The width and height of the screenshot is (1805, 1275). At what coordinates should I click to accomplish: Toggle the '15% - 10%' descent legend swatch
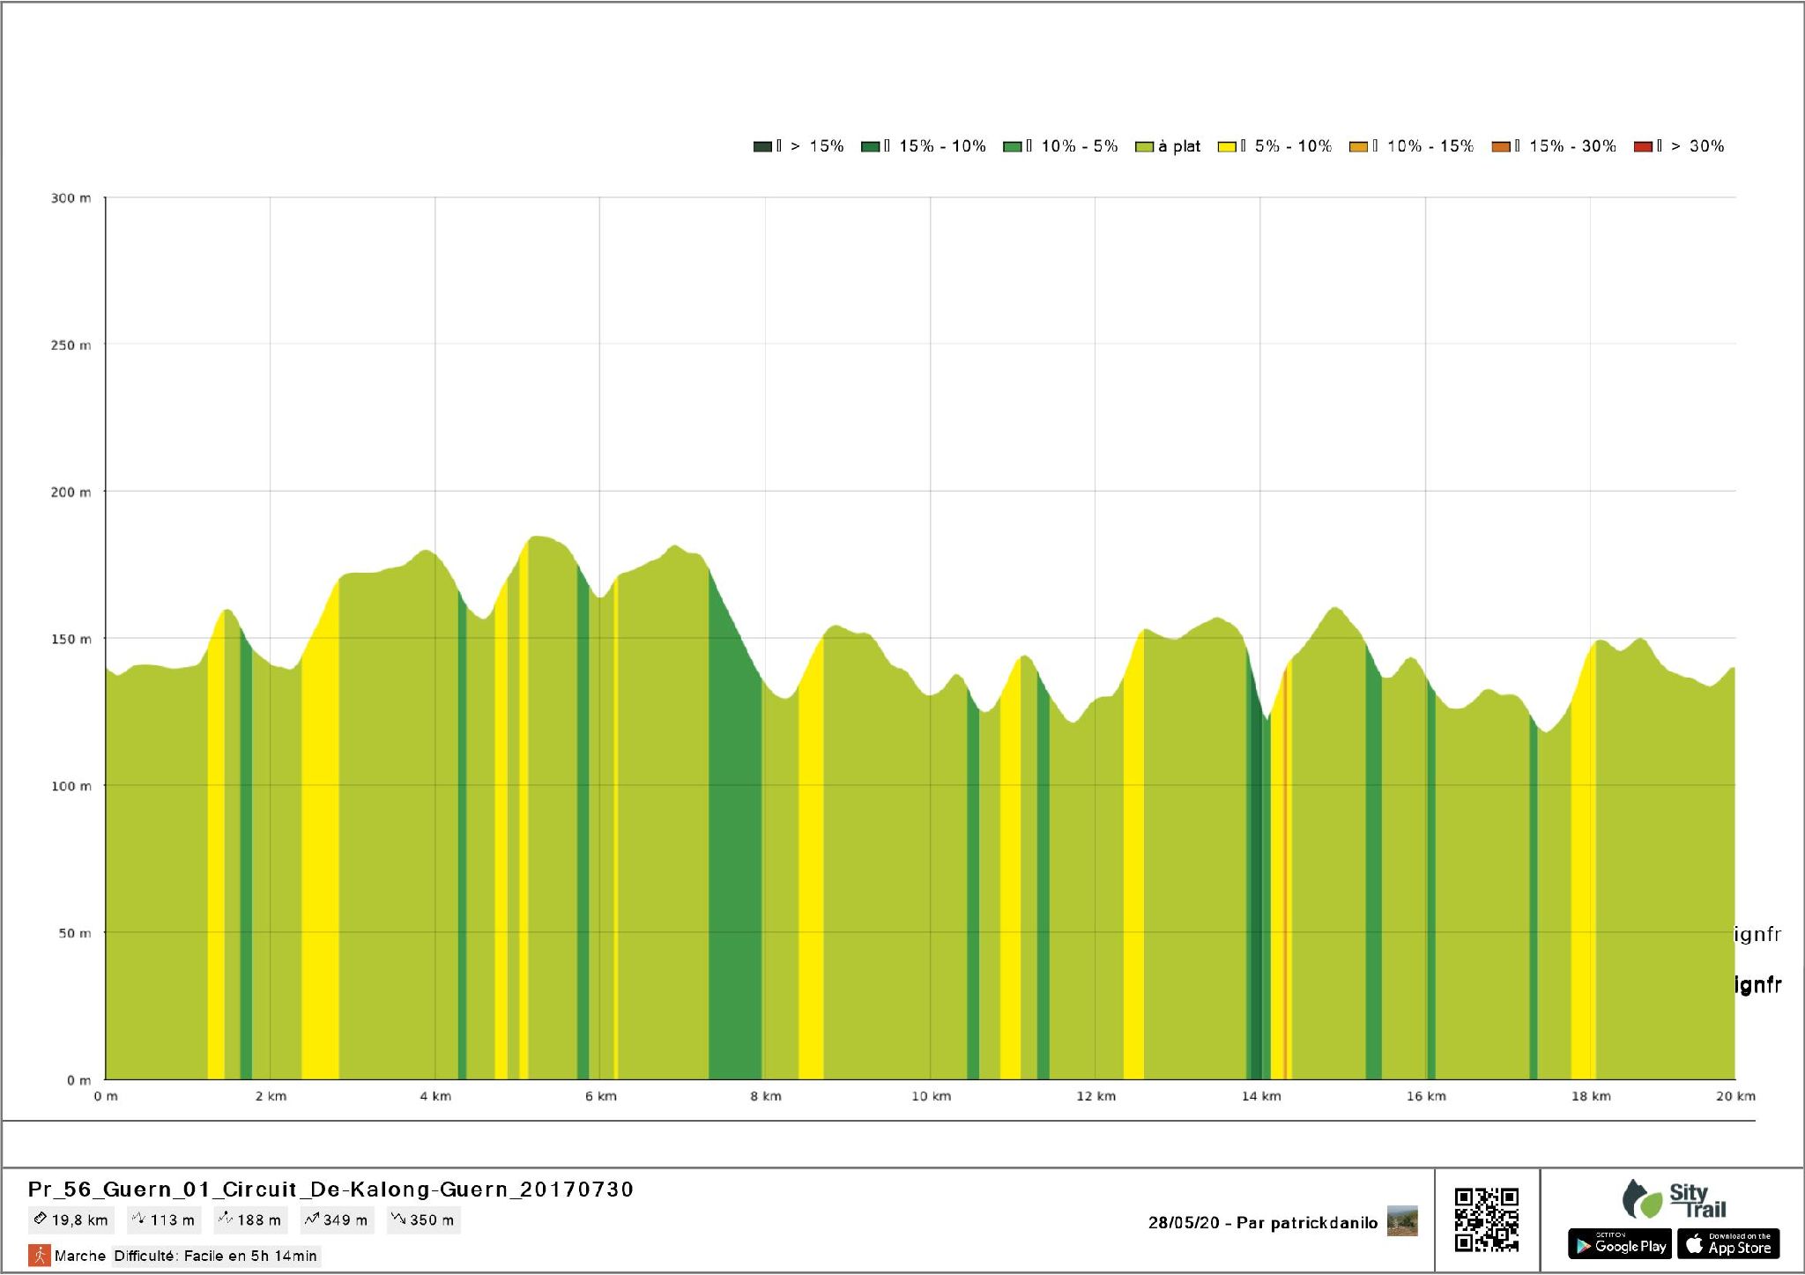(x=871, y=146)
